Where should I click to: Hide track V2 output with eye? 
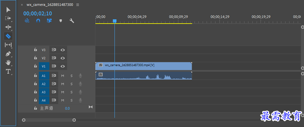pyautogui.click(x=63, y=58)
